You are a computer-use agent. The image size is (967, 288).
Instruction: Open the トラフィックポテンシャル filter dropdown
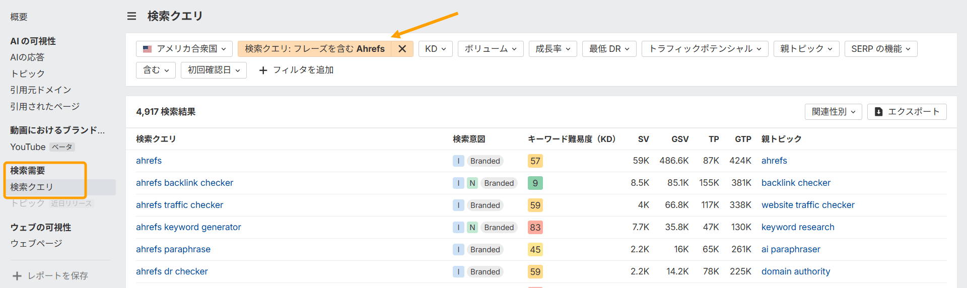coord(705,49)
